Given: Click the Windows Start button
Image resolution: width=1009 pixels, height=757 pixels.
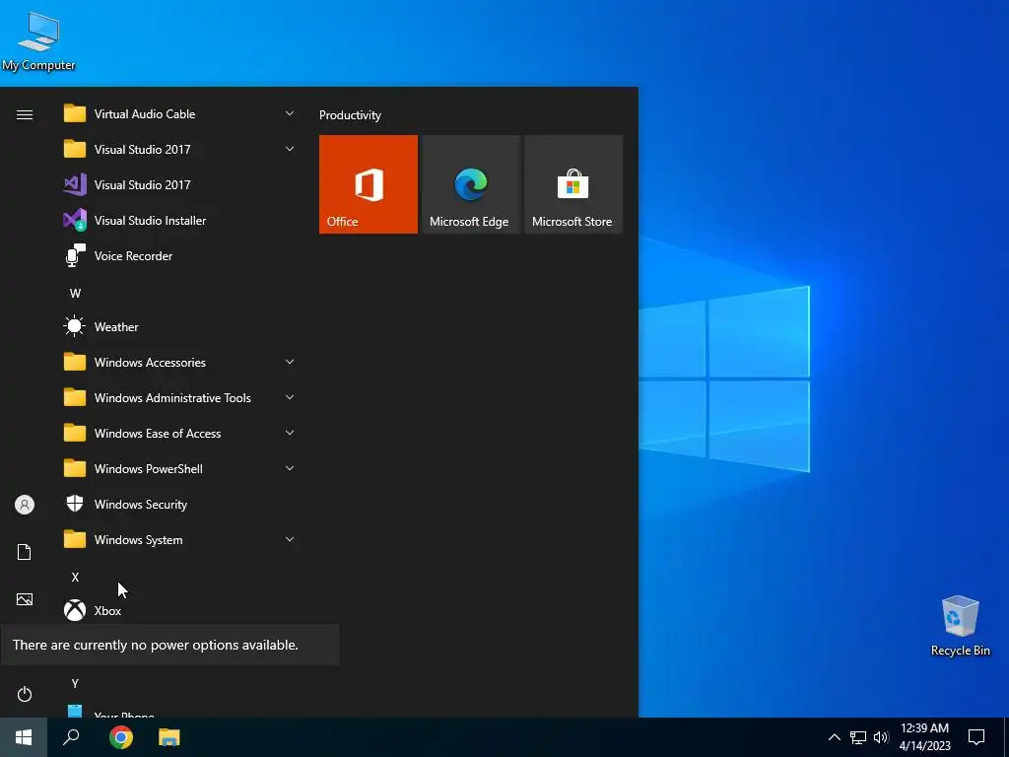Looking at the screenshot, I should coord(24,737).
